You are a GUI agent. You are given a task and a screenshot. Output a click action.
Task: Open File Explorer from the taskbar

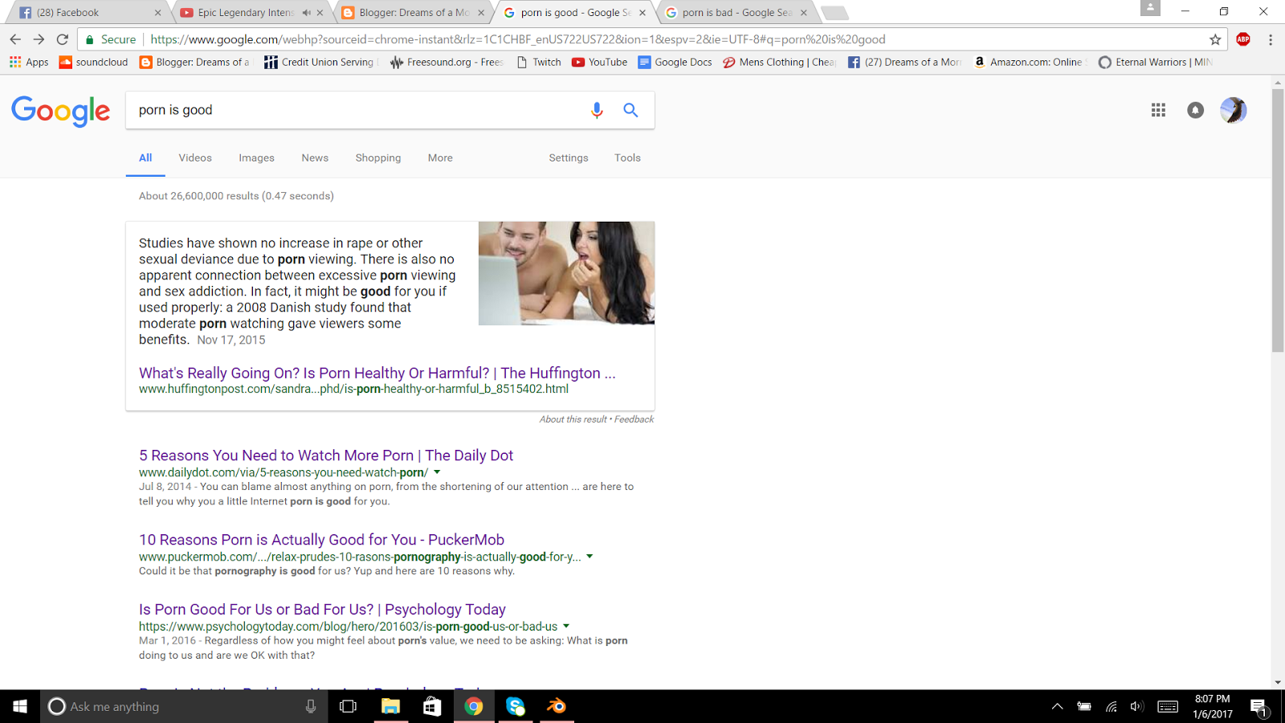tap(390, 706)
